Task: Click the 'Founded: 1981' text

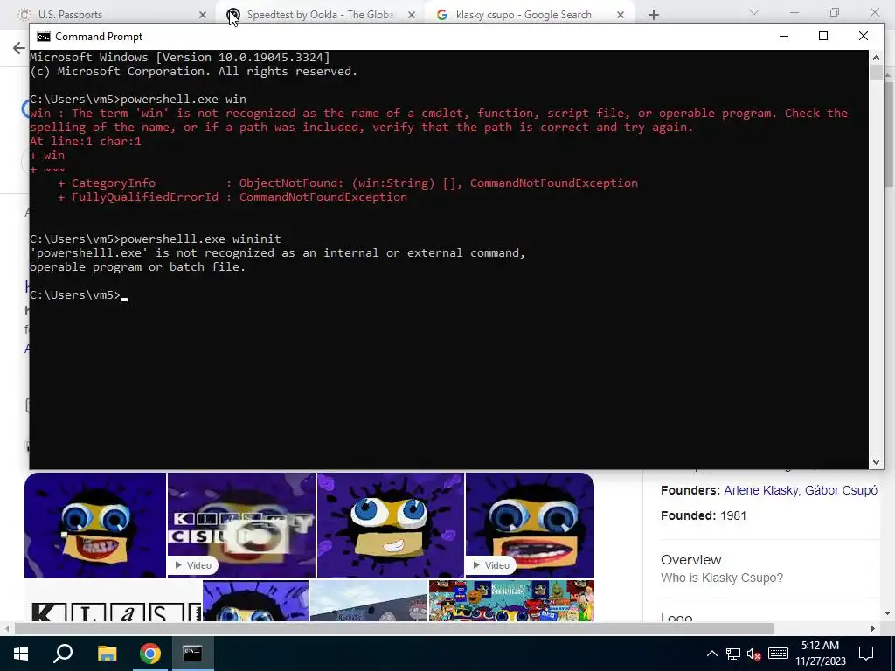Action: pyautogui.click(x=704, y=515)
